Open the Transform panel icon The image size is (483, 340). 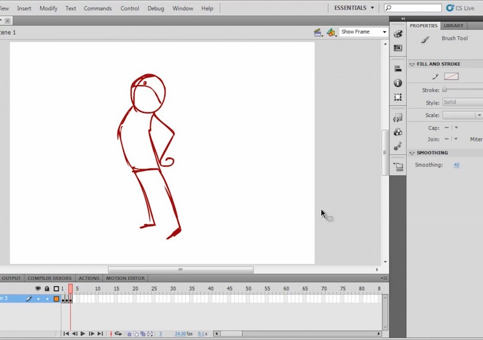(x=398, y=97)
